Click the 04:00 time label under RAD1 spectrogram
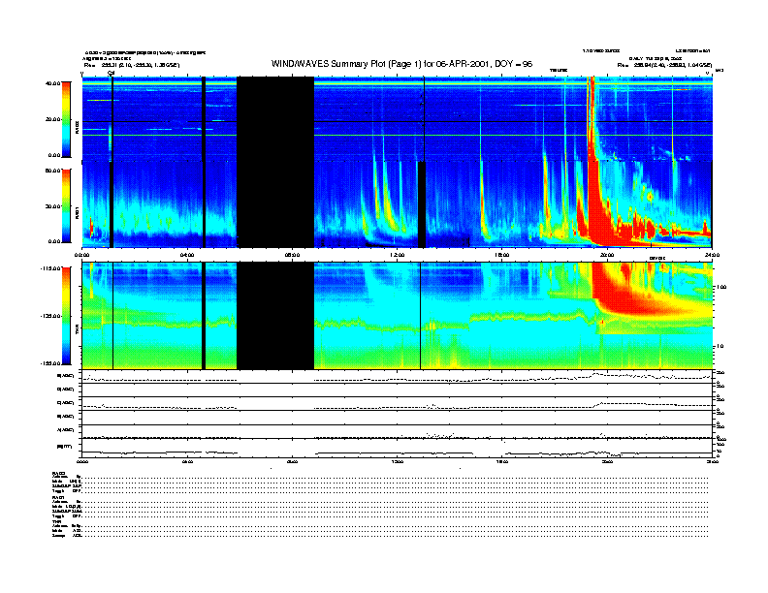Image resolution: width=768 pixels, height=593 pixels. click(187, 255)
